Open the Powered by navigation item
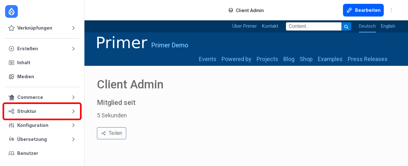Image resolution: width=408 pixels, height=166 pixels. [x=237, y=59]
